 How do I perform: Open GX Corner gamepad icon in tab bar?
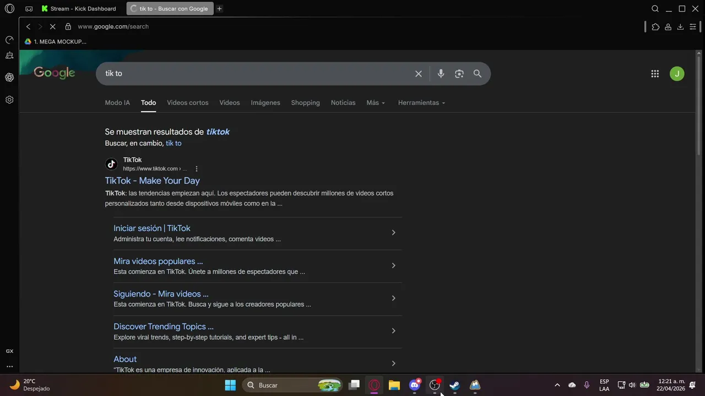tap(29, 9)
